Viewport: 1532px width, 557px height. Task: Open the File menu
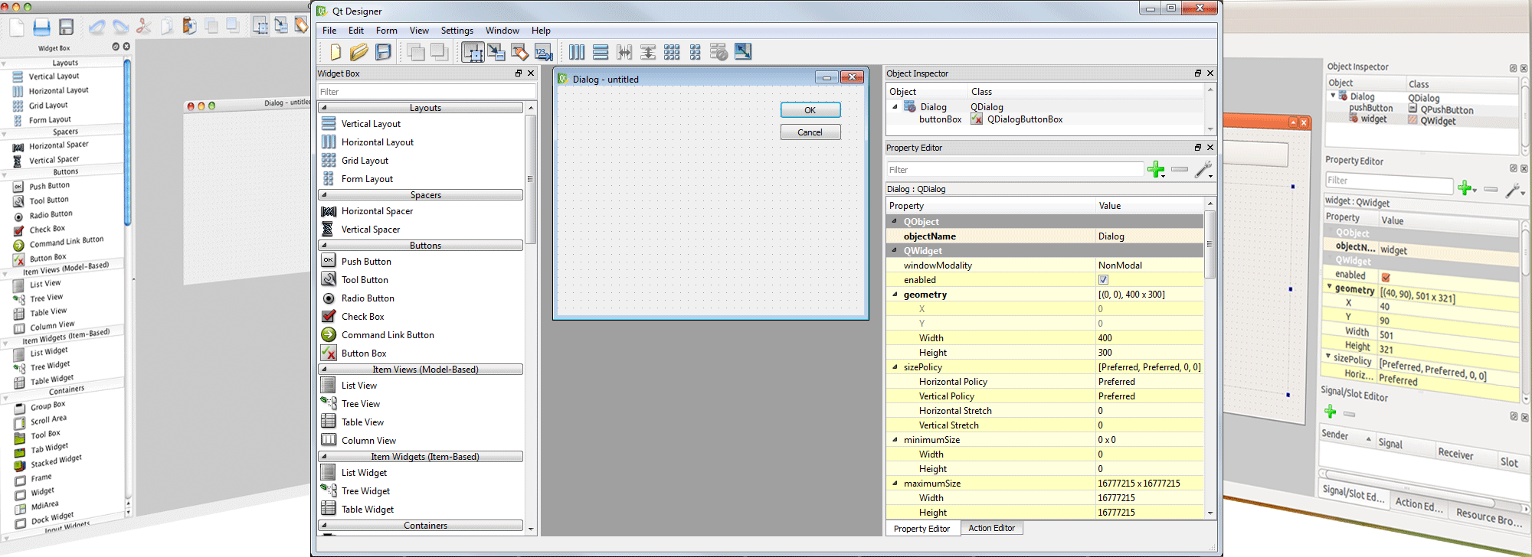coord(329,31)
